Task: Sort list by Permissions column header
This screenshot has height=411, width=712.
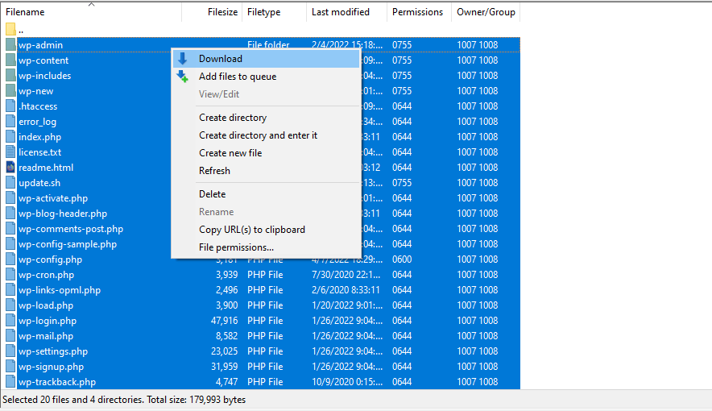Action: (419, 12)
